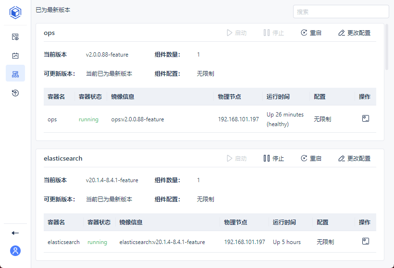Image resolution: width=394 pixels, height=268 pixels.
Task: Click the 运行时间 header in elasticsearch table
Action: (284, 222)
